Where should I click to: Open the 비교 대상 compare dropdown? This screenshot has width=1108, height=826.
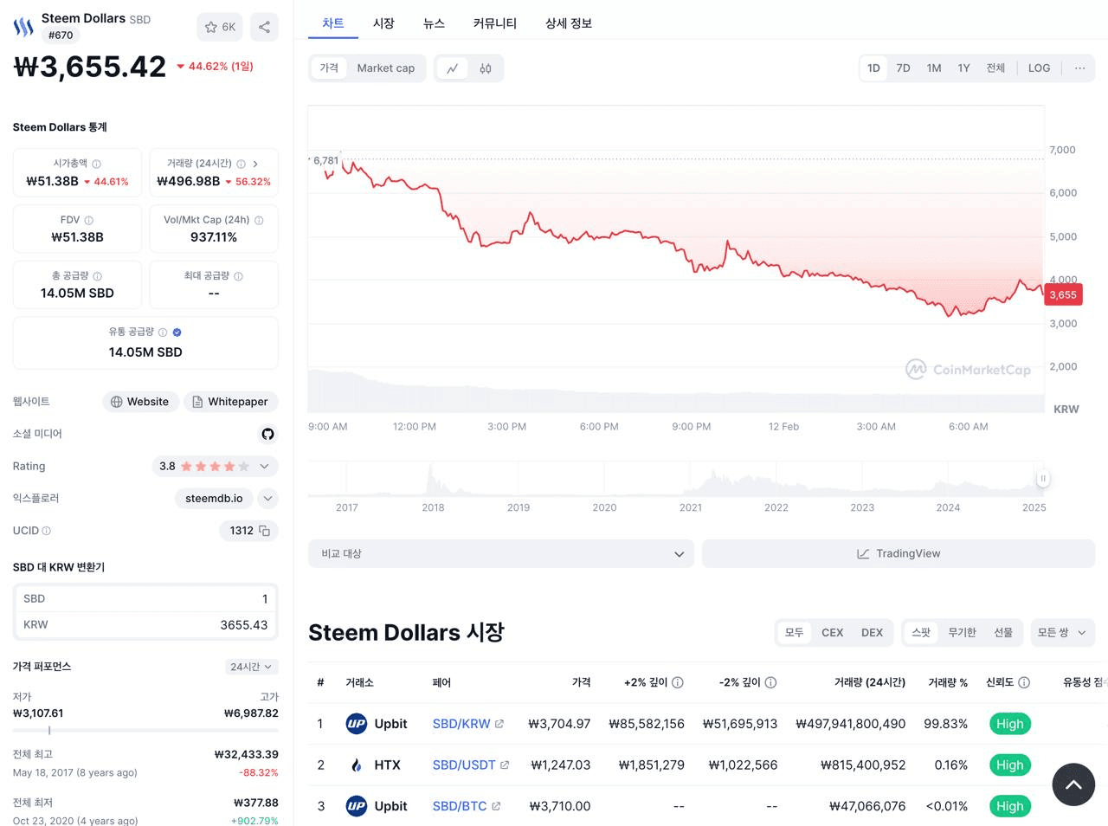click(x=501, y=554)
